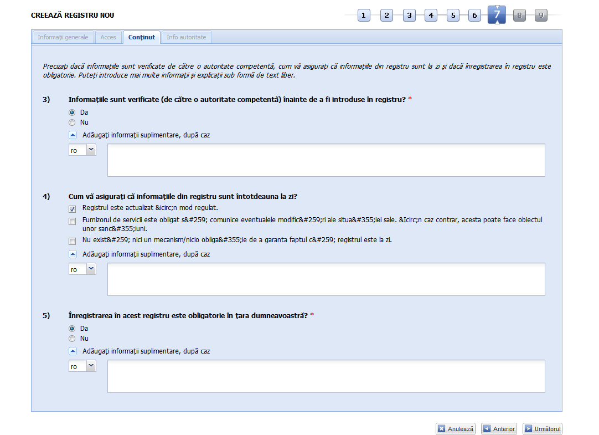Image resolution: width=599 pixels, height=435 pixels.
Task: Check 'Furnizorul de servicii este obligat' option
Action: pyautogui.click(x=73, y=222)
